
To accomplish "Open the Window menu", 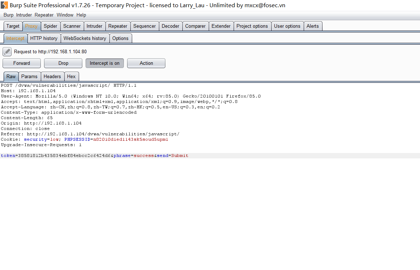I will click(65, 15).
